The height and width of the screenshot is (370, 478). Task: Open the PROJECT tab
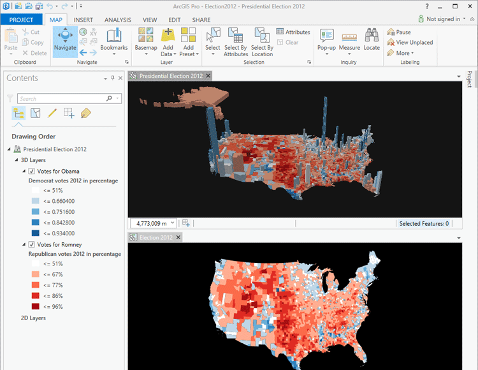tap(21, 20)
